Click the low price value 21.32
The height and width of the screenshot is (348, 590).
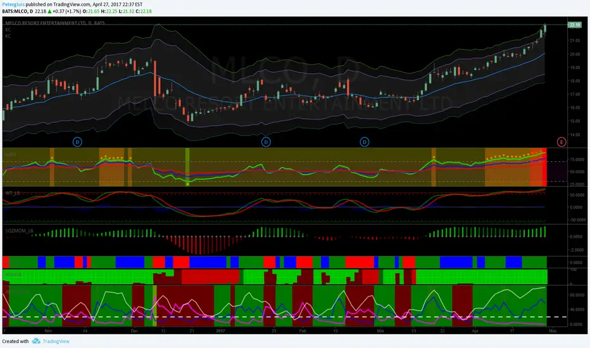pyautogui.click(x=129, y=11)
